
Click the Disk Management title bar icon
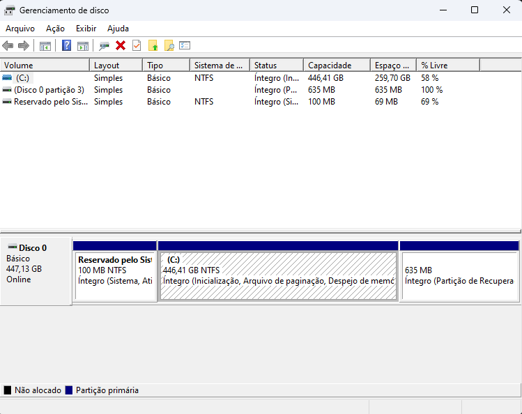(9, 10)
